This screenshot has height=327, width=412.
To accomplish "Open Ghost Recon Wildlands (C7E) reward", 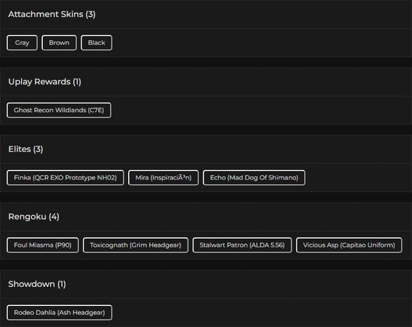I will pos(59,110).
